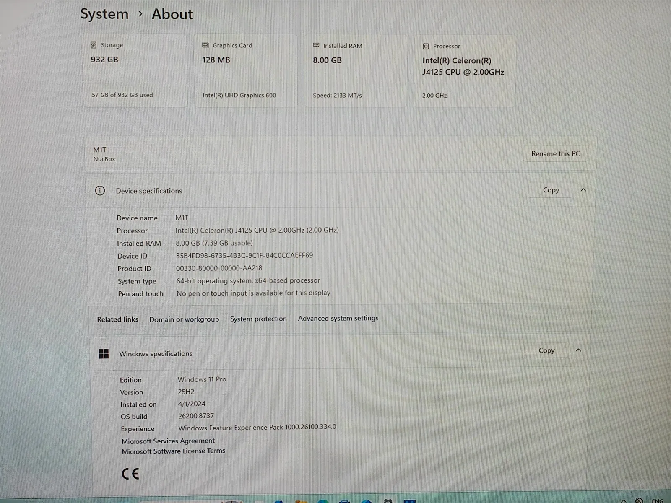Open the Domain or workgroup link

pyautogui.click(x=184, y=319)
